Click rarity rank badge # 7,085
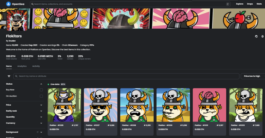The width and height of the screenshot is (265, 138). click(x=256, y=125)
